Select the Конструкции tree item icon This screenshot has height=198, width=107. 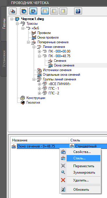23,98
